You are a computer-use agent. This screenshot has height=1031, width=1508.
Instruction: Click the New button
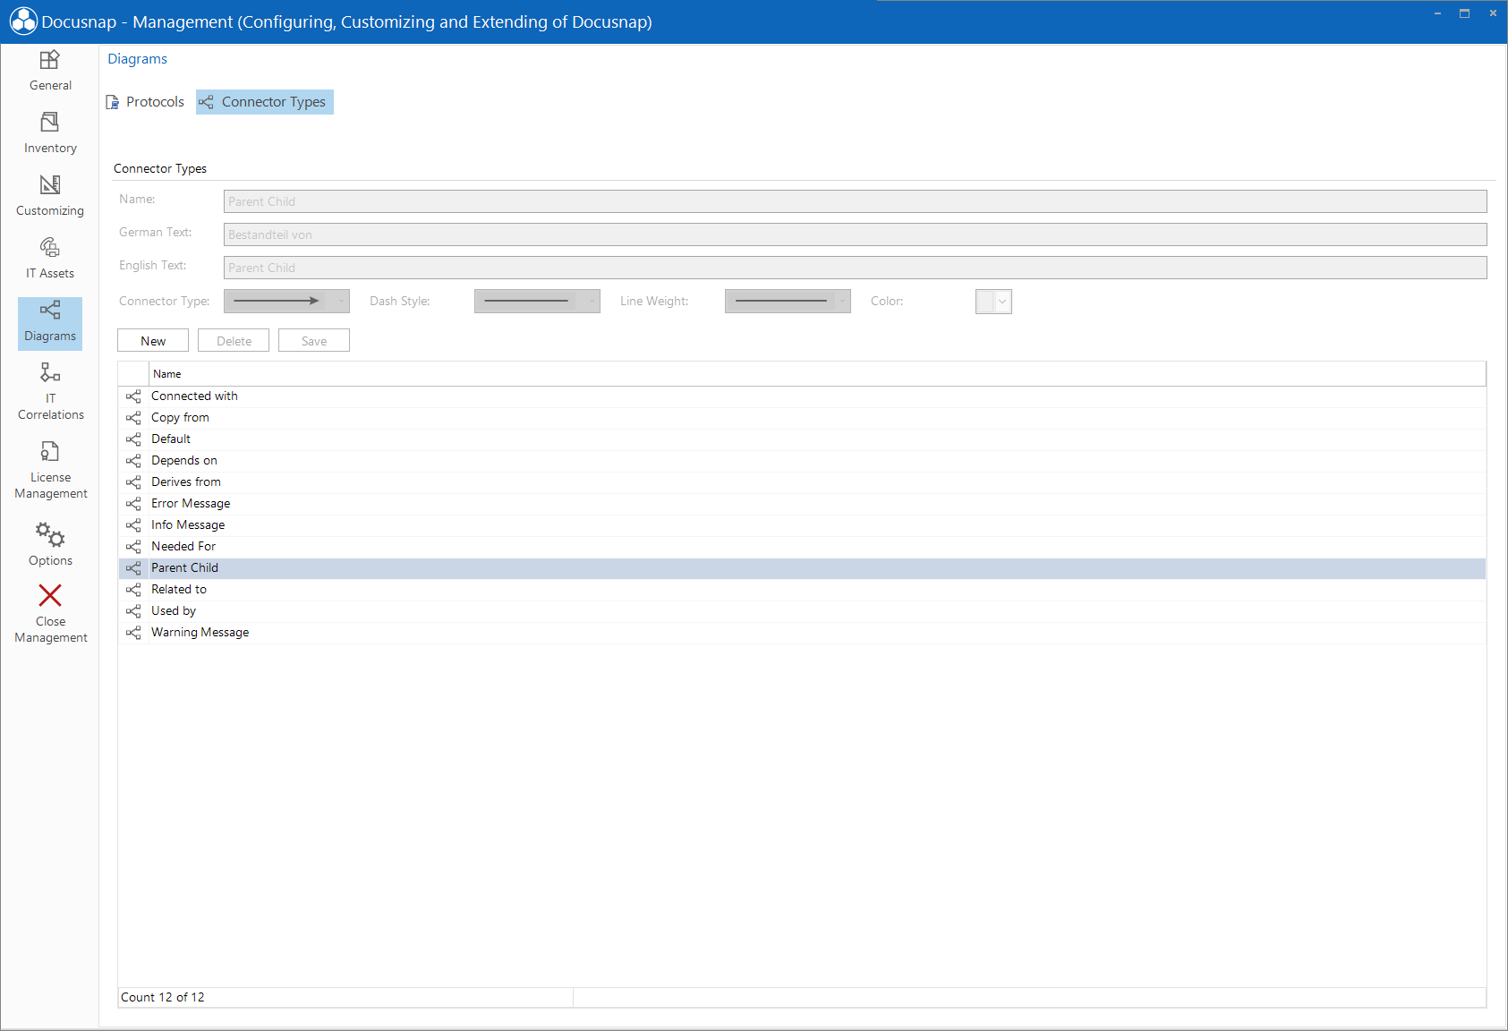coord(153,341)
